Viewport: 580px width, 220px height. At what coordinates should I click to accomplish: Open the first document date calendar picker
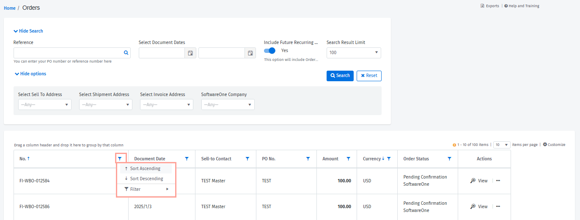click(x=190, y=53)
